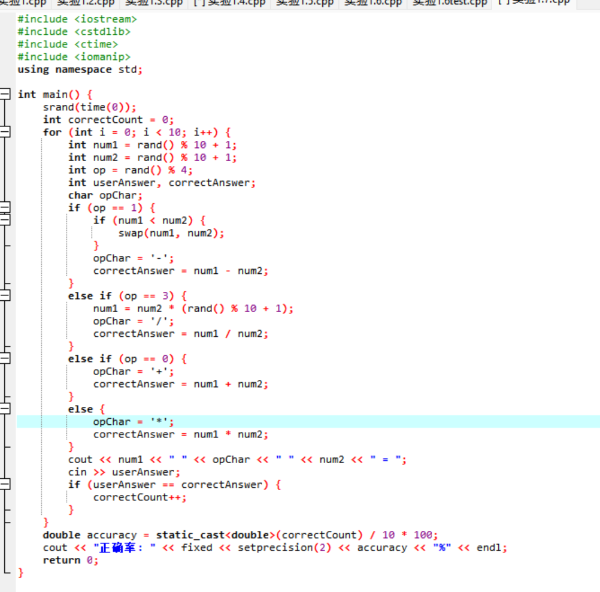Click the 'cout << num1' output line

point(237,460)
